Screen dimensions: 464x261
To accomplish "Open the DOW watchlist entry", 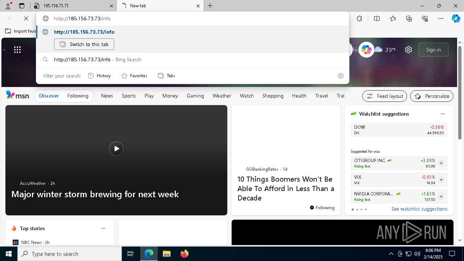I will pos(399,130).
